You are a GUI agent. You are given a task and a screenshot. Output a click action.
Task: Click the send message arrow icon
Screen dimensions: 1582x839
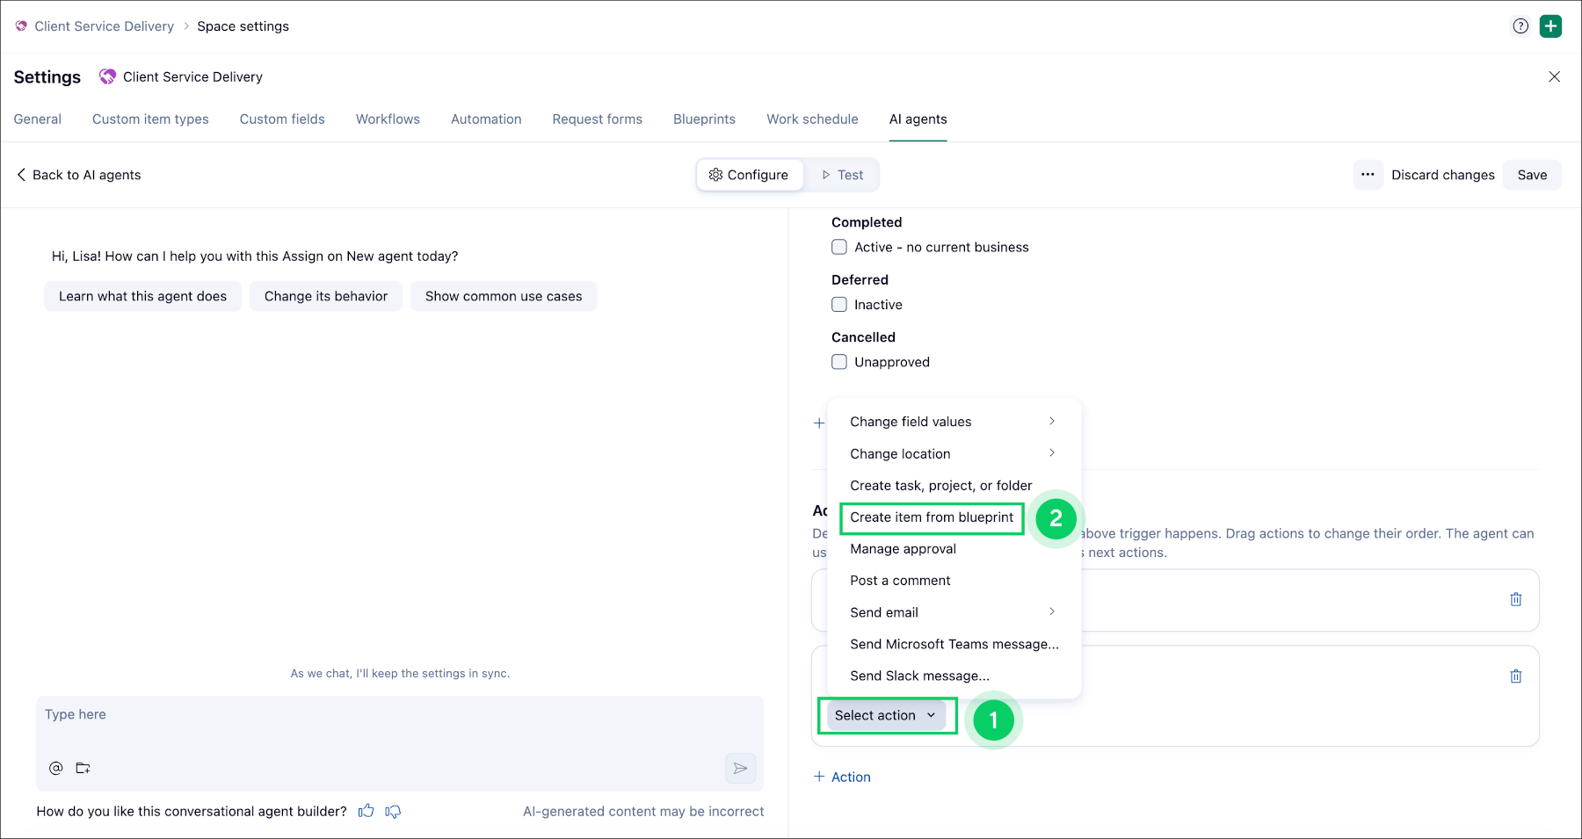(741, 768)
